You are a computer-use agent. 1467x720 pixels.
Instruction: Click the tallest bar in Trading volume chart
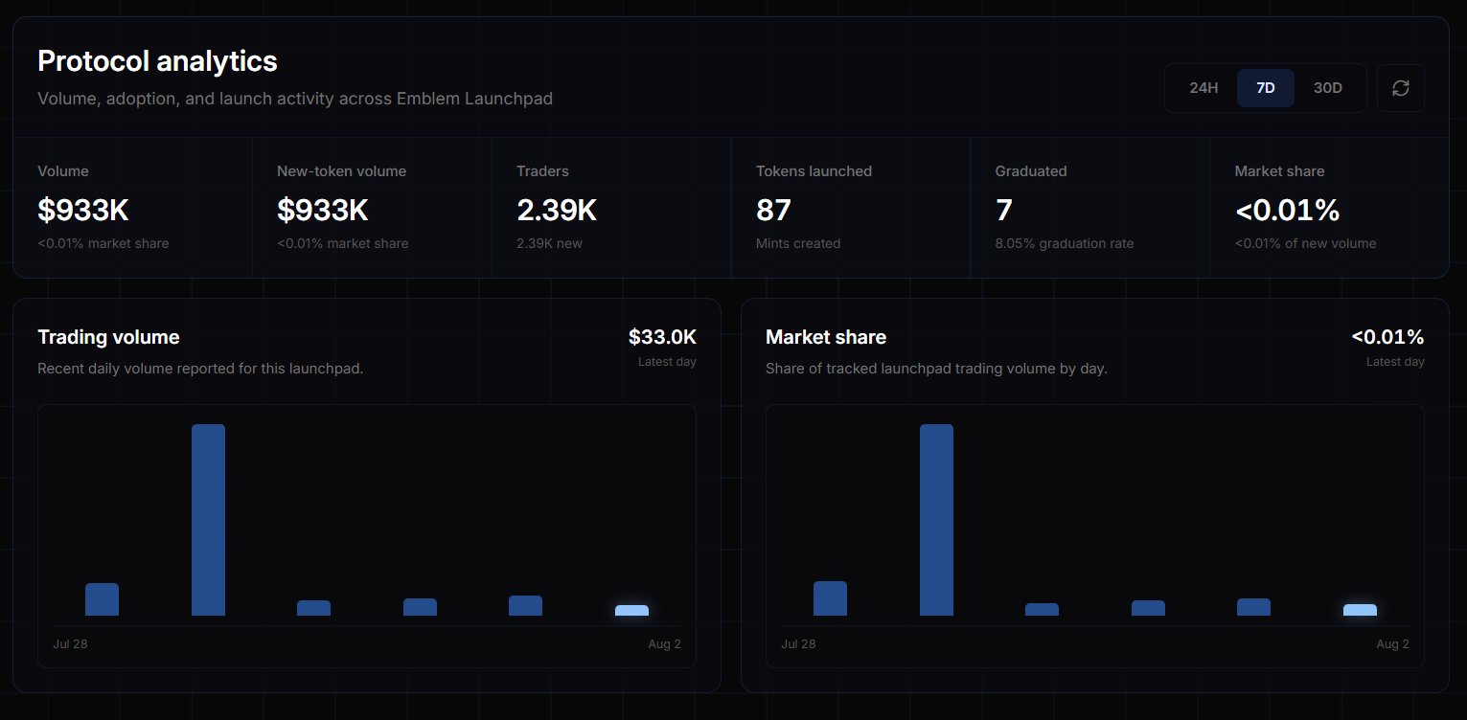[x=208, y=520]
